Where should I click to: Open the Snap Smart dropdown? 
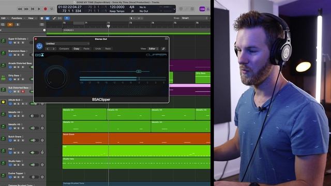[194, 18]
